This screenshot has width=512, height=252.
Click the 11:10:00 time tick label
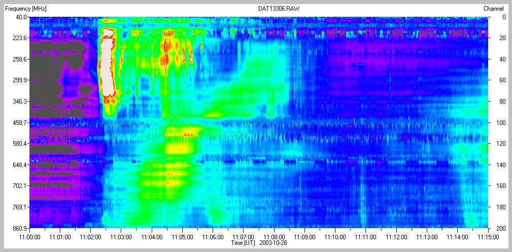(335, 237)
